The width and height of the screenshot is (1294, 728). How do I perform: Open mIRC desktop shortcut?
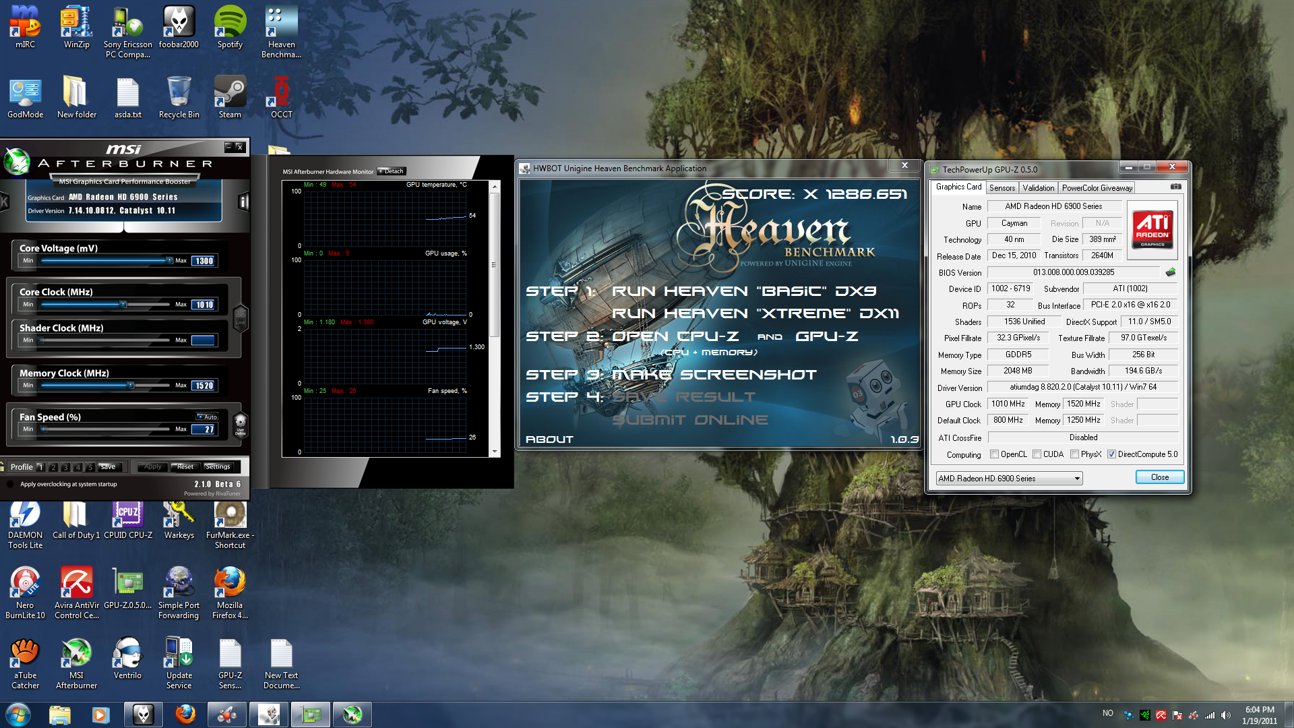click(x=25, y=27)
